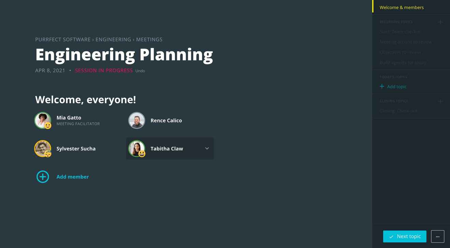Click the Add member plus circle icon

coord(43,177)
